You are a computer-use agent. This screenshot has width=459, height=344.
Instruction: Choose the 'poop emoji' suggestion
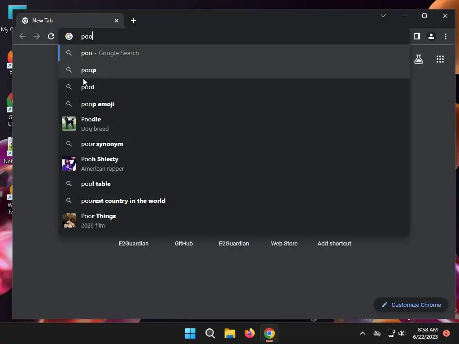click(x=234, y=104)
